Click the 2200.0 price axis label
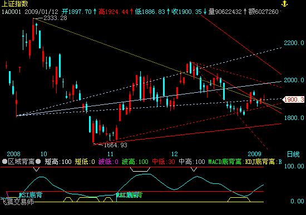The height and width of the screenshot is (215, 306). (294, 43)
